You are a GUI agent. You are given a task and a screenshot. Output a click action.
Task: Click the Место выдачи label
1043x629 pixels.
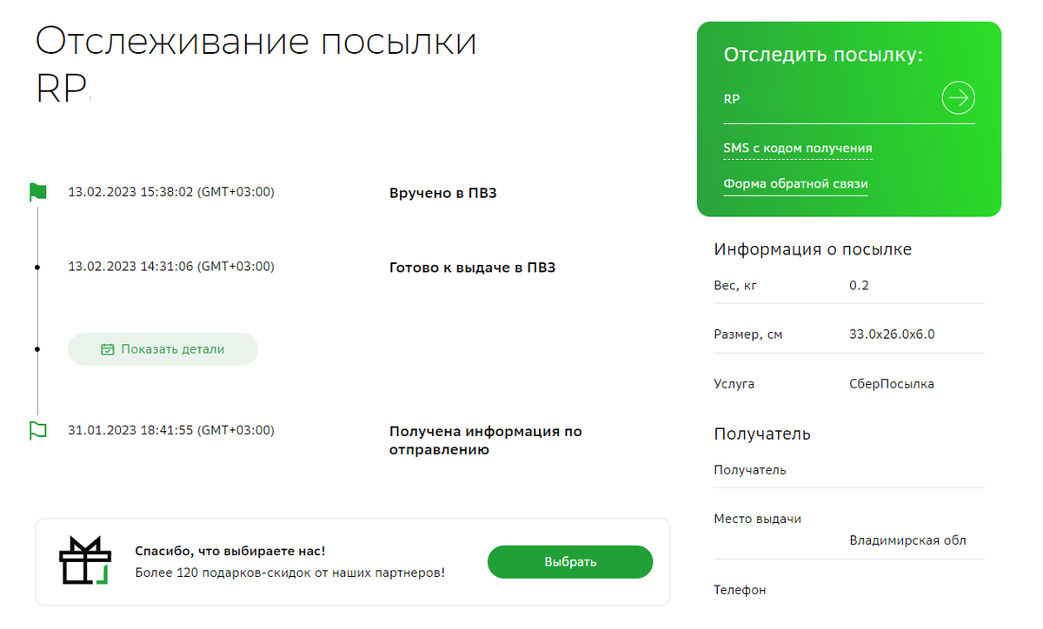point(757,519)
